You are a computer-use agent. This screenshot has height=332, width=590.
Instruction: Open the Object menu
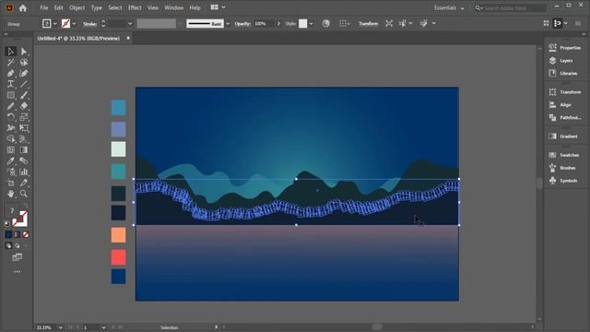click(77, 8)
